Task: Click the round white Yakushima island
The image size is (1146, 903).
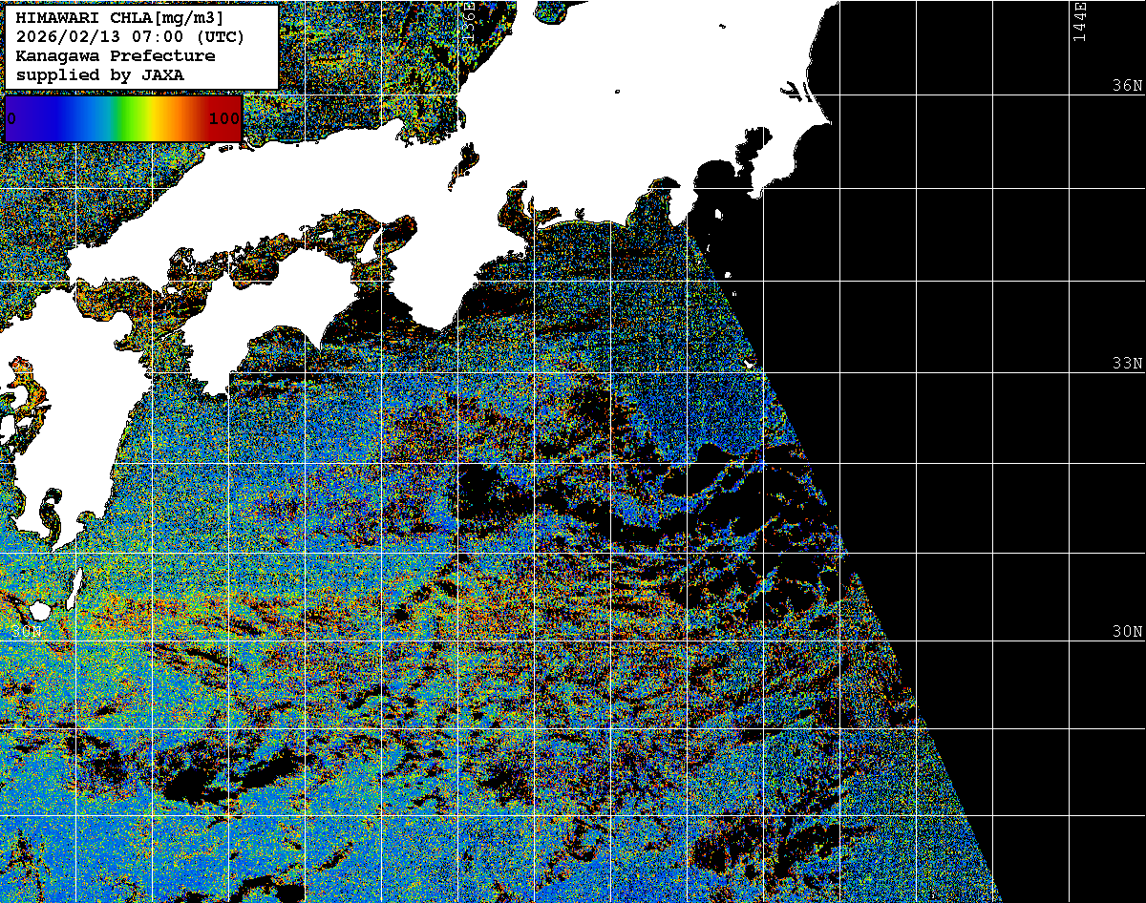Action: [39, 610]
